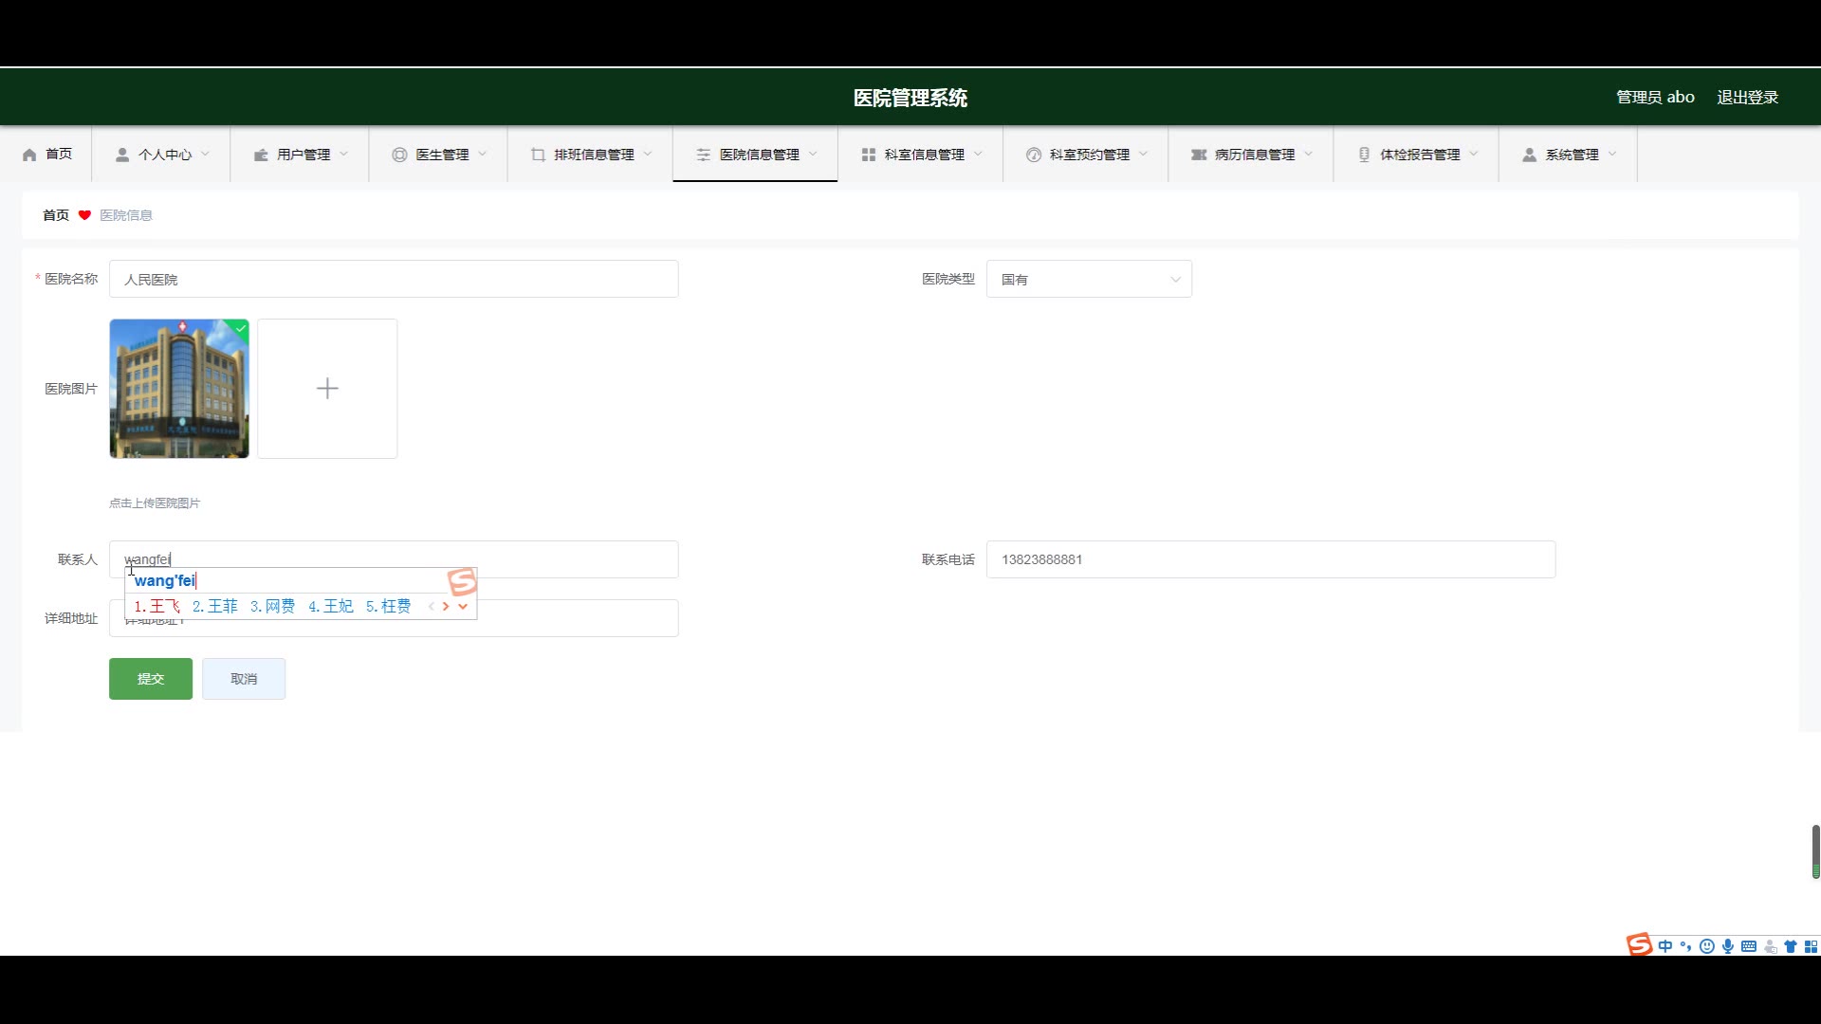Select candidate 5.枉费

click(x=389, y=607)
